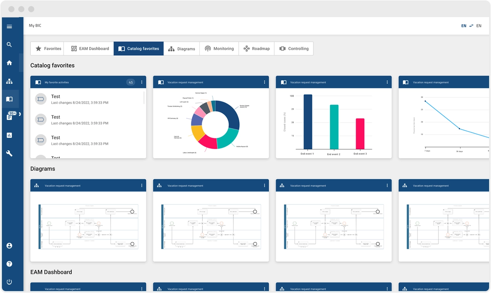The width and height of the screenshot is (491, 293).
Task: Open search from the sidebar
Action: click(10, 45)
